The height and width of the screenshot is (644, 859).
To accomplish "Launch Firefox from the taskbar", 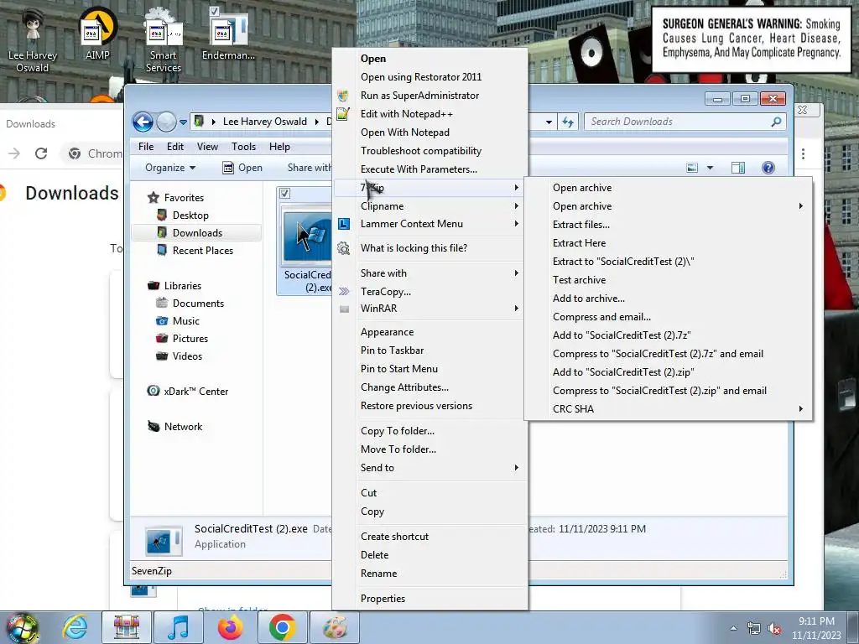I will coord(230,627).
